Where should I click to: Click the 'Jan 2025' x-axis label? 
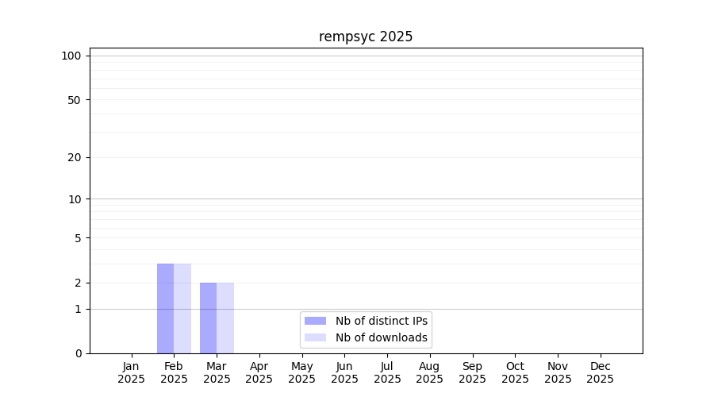tap(131, 372)
